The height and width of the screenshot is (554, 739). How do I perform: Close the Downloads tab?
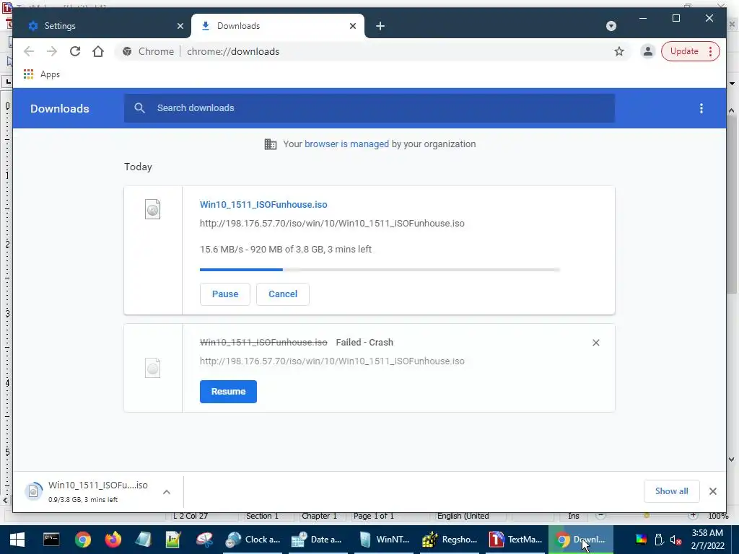coord(352,26)
